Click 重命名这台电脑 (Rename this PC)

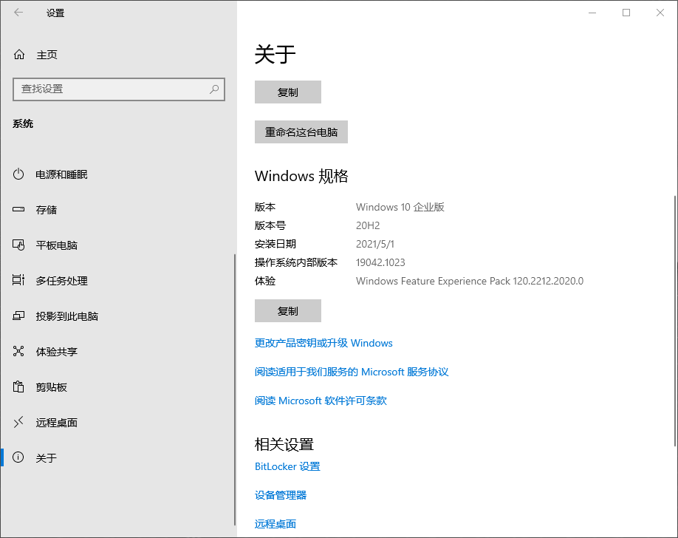coord(300,132)
